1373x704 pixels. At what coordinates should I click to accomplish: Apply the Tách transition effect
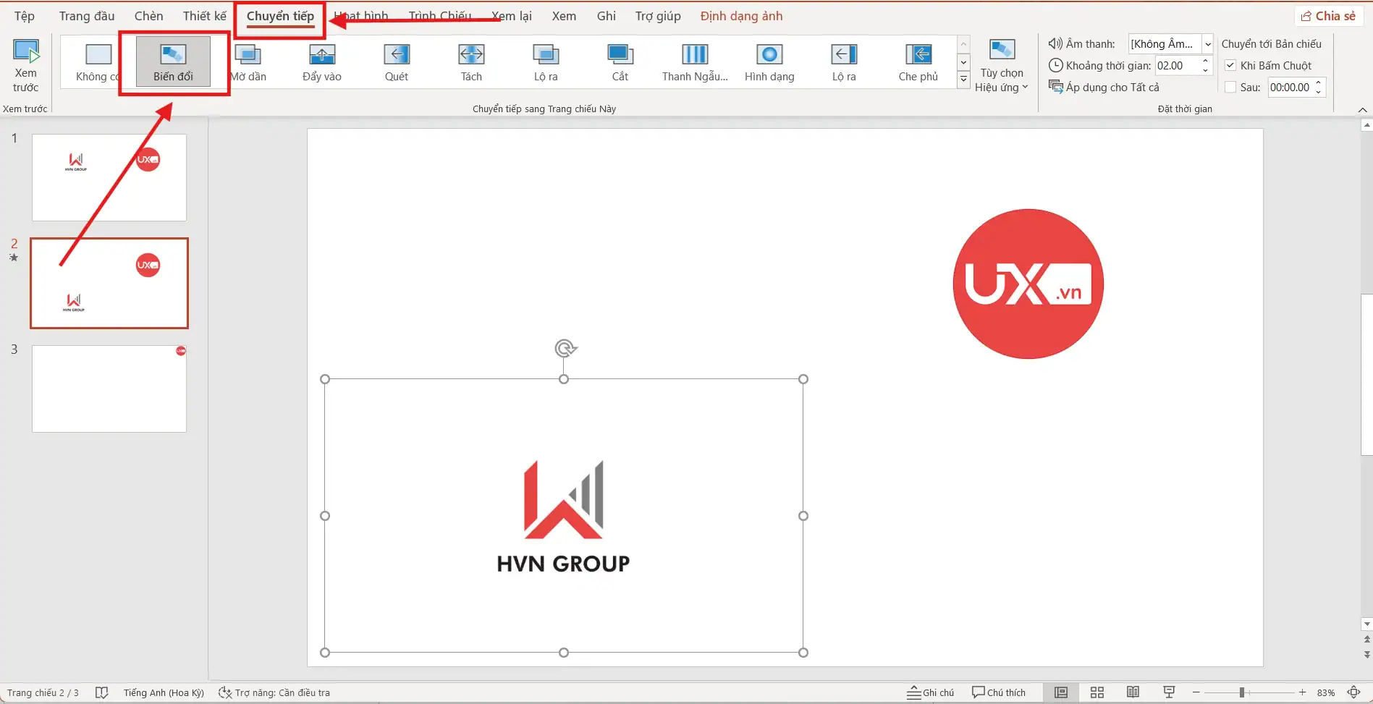(x=471, y=62)
